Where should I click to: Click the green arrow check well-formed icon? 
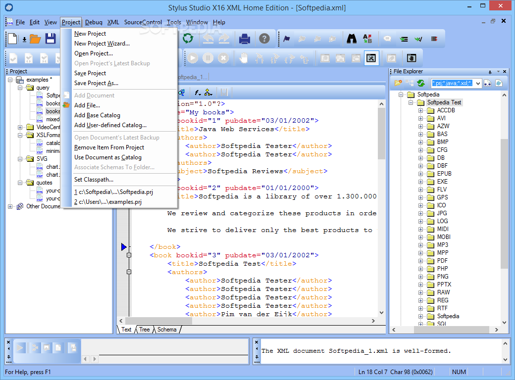click(x=418, y=39)
